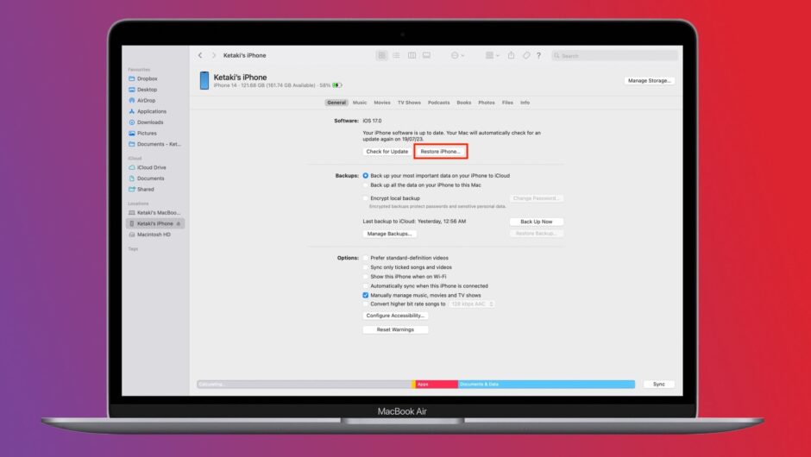Tick Encrypt local backup checkbox
This screenshot has height=457, width=811.
coord(366,198)
